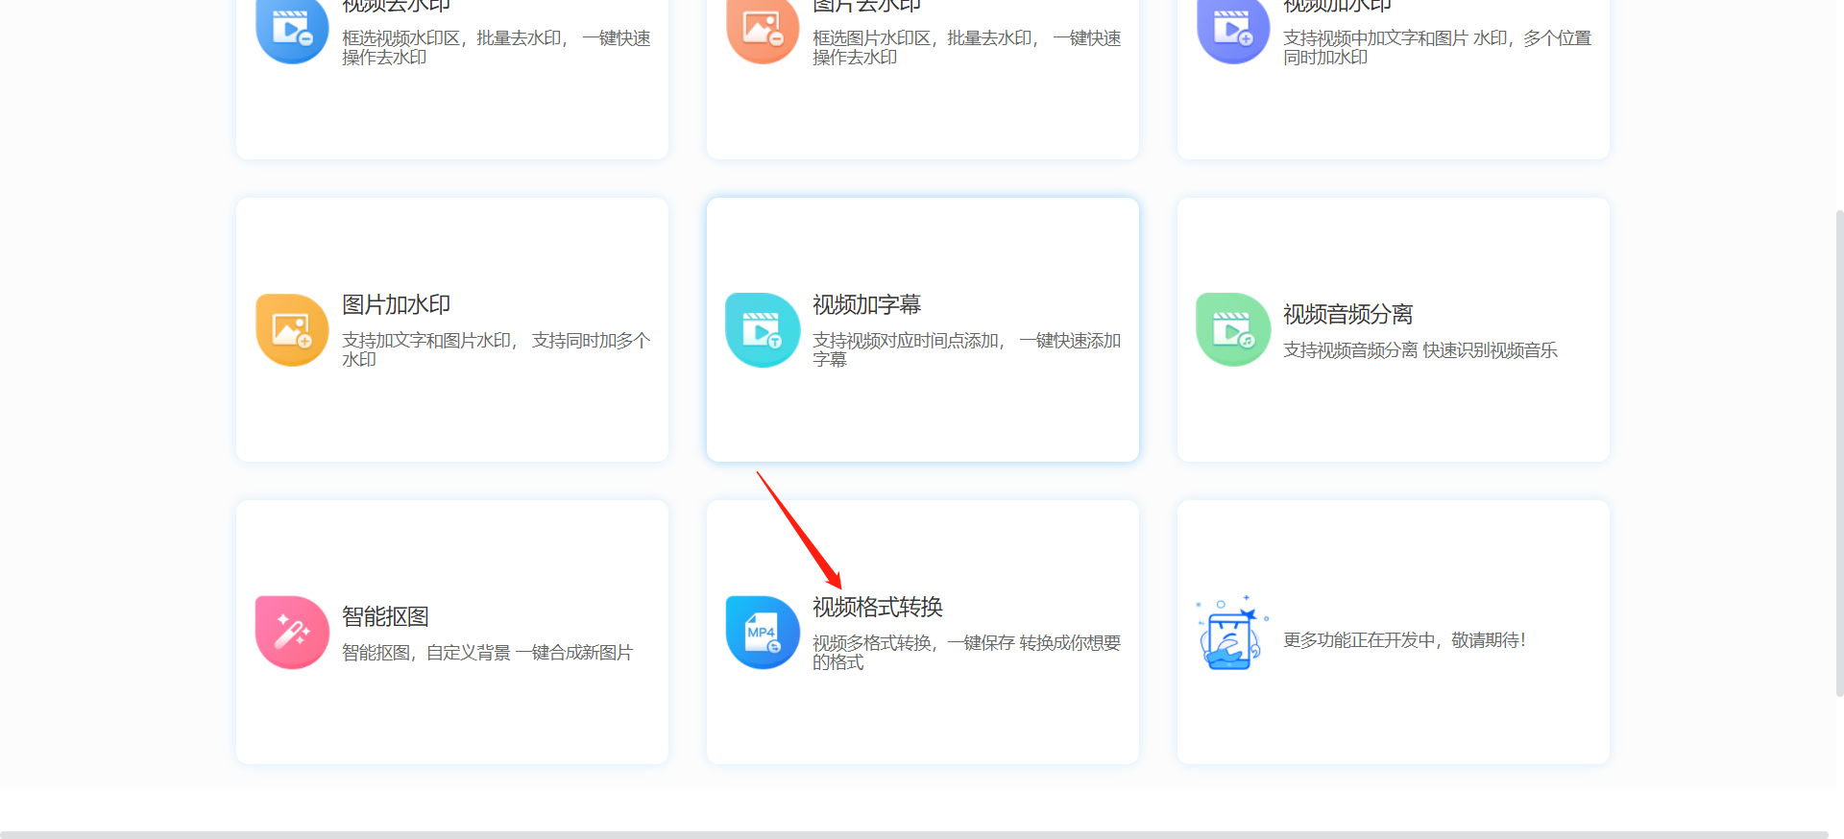Screen dimensions: 1844x839
Task: Click the vertical page scrollbar
Action: tap(1838, 451)
